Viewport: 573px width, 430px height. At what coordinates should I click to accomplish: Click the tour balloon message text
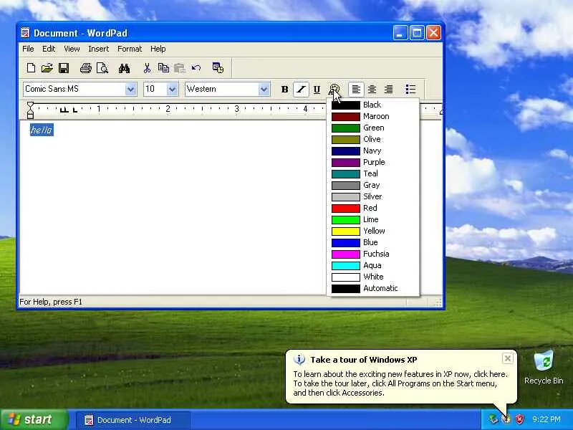[x=400, y=383]
